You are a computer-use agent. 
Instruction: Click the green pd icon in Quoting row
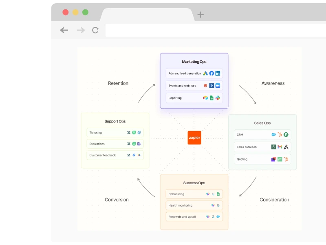coord(280,159)
